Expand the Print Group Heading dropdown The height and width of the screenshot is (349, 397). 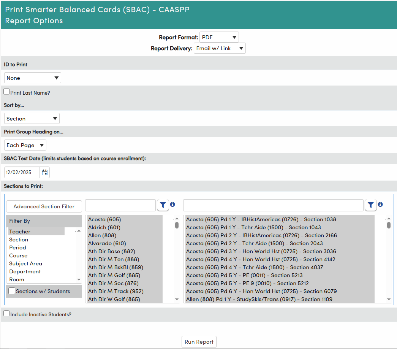pos(25,145)
